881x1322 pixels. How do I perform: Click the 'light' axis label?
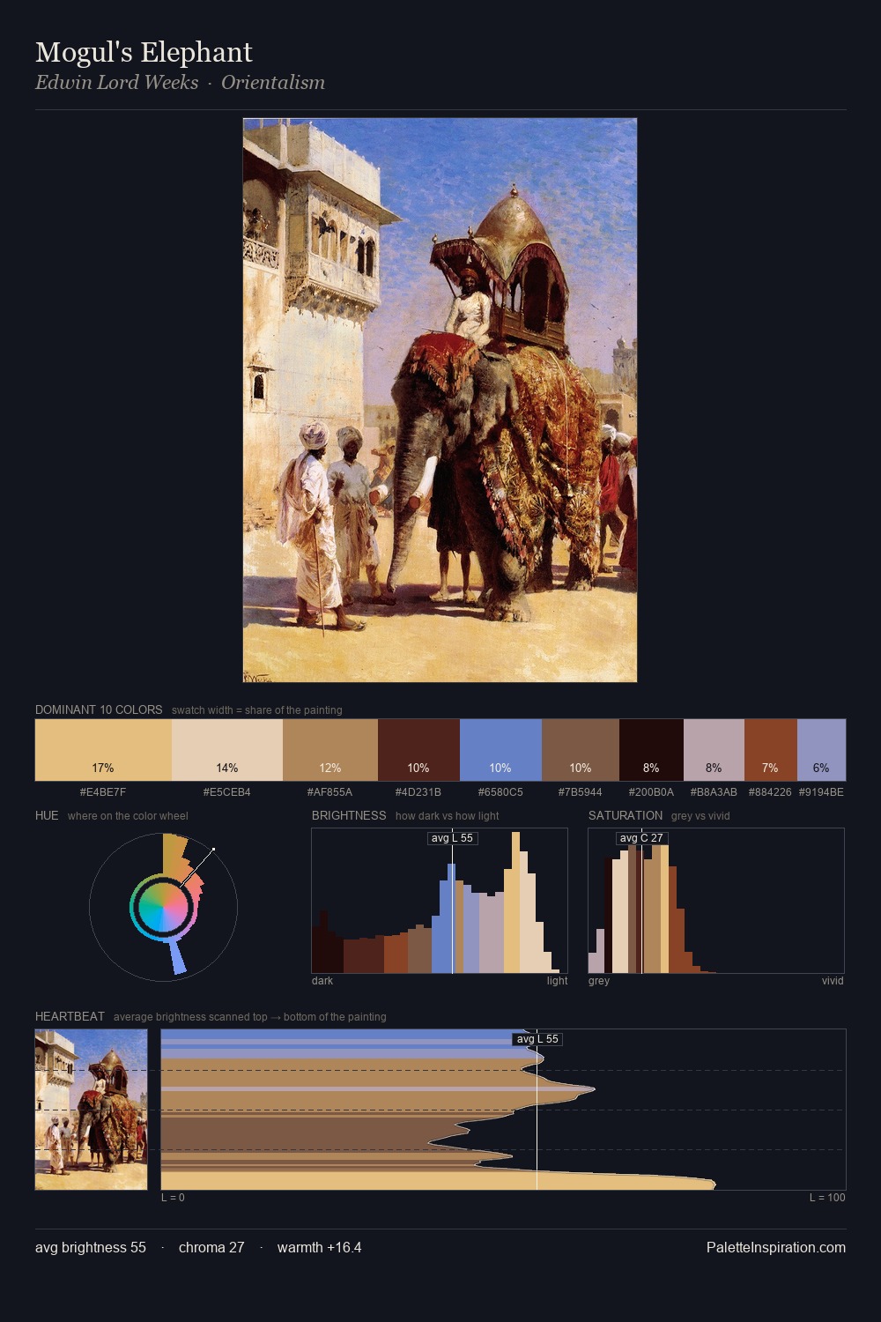557,981
